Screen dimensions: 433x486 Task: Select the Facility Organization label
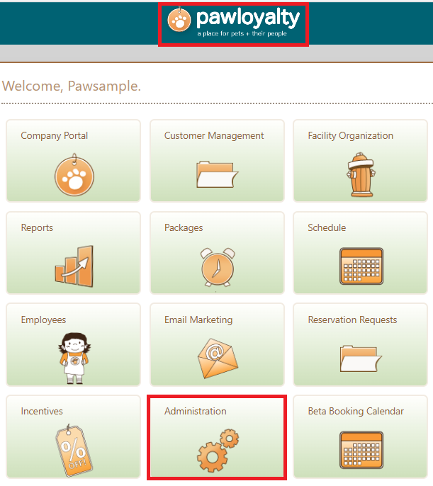coord(351,136)
